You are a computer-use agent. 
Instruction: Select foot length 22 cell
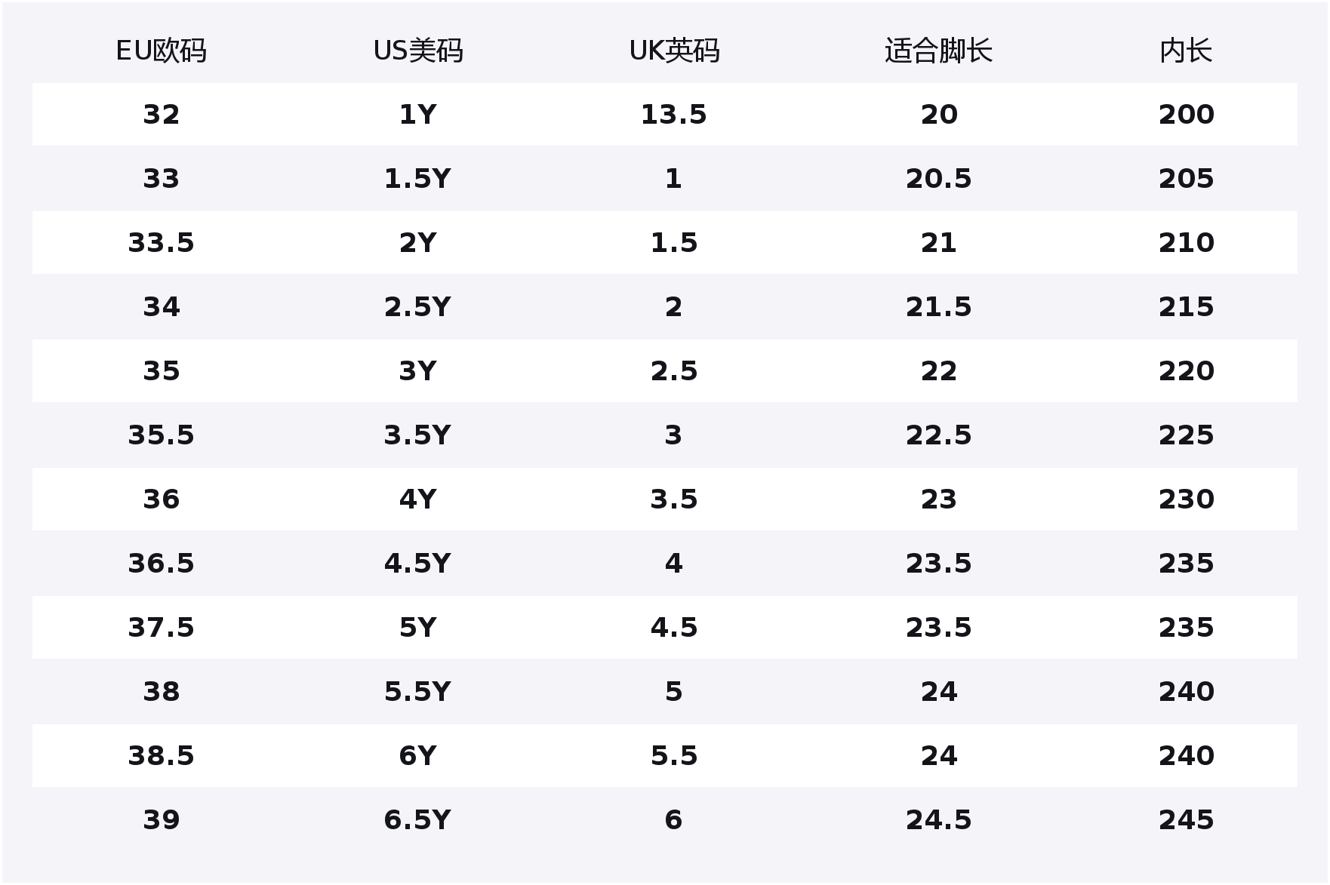click(x=938, y=371)
